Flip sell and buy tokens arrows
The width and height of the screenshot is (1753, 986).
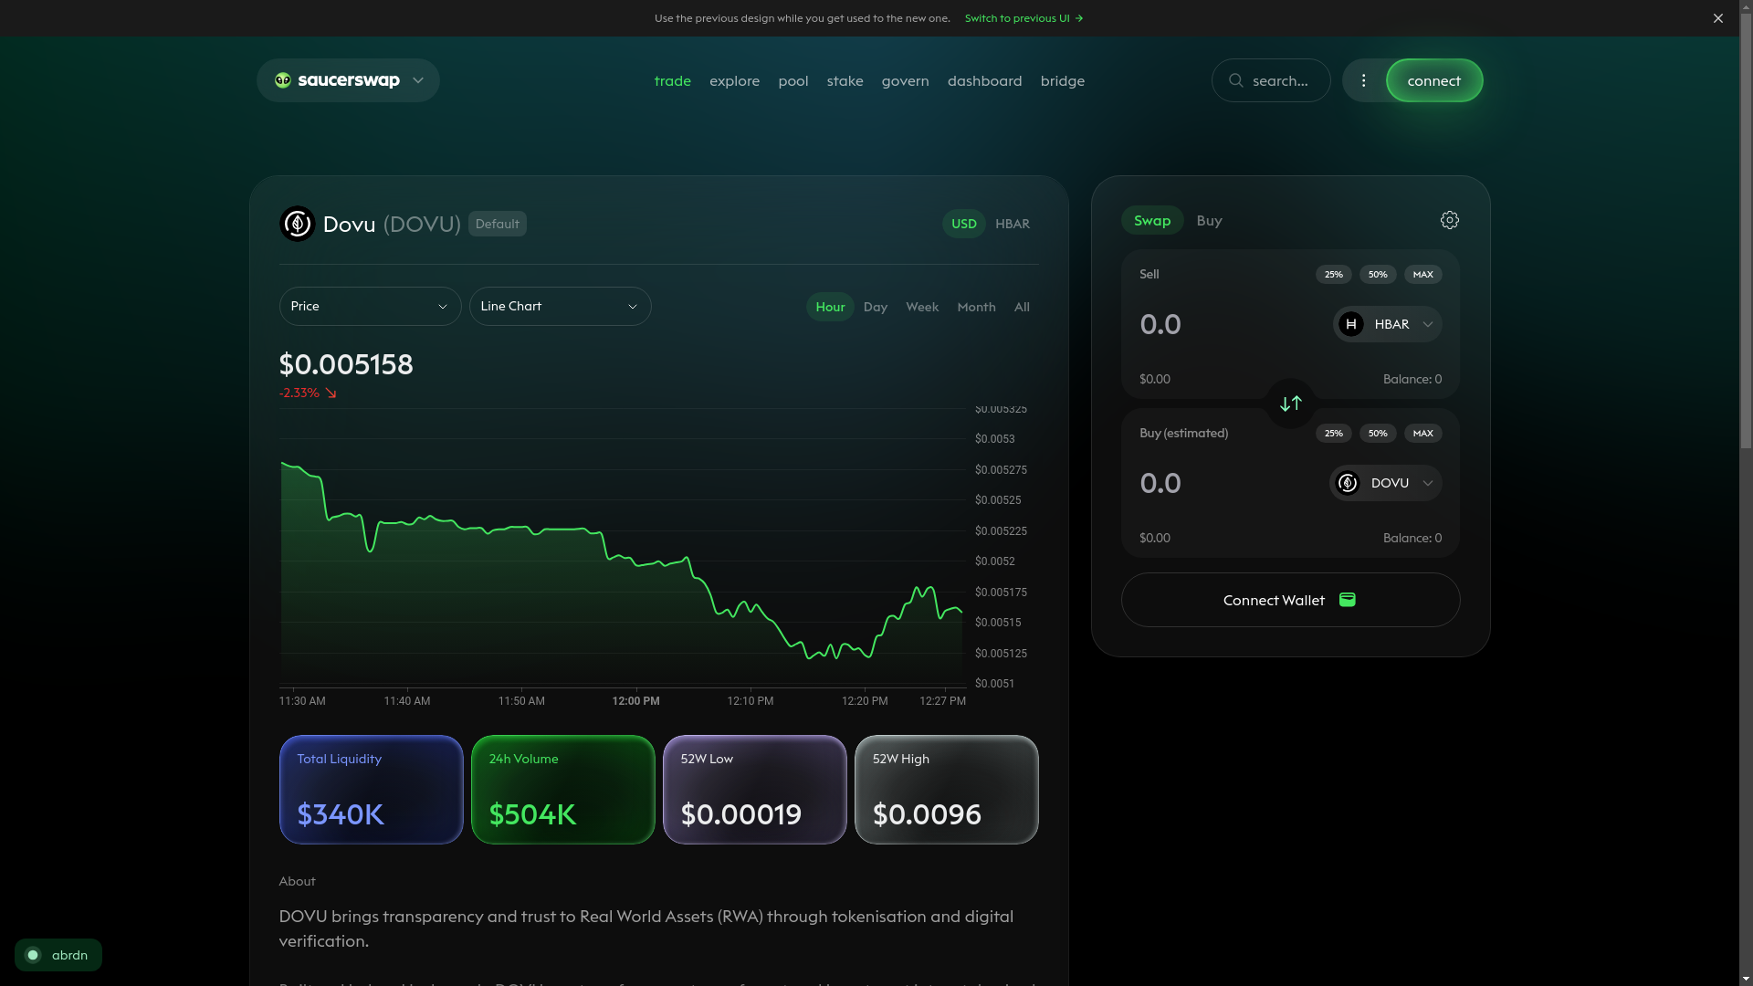click(x=1291, y=404)
